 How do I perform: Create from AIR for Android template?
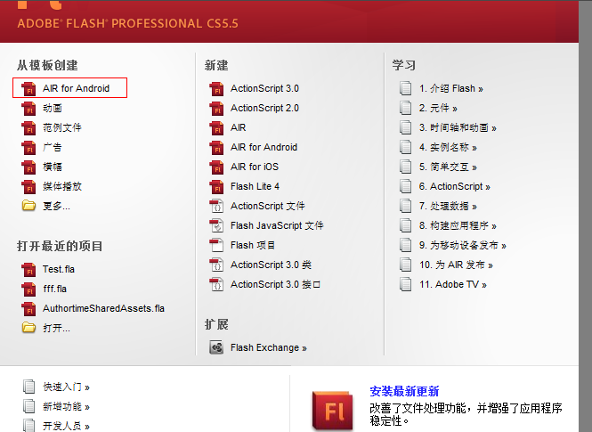coord(76,88)
